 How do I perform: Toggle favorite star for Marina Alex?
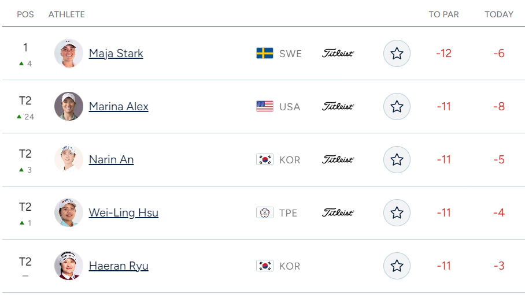tap(397, 106)
